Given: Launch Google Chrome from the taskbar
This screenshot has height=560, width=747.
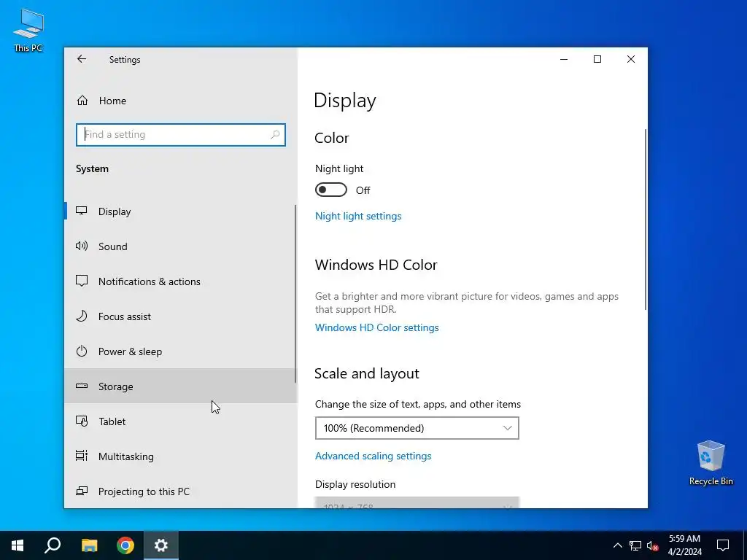Looking at the screenshot, I should [125, 545].
